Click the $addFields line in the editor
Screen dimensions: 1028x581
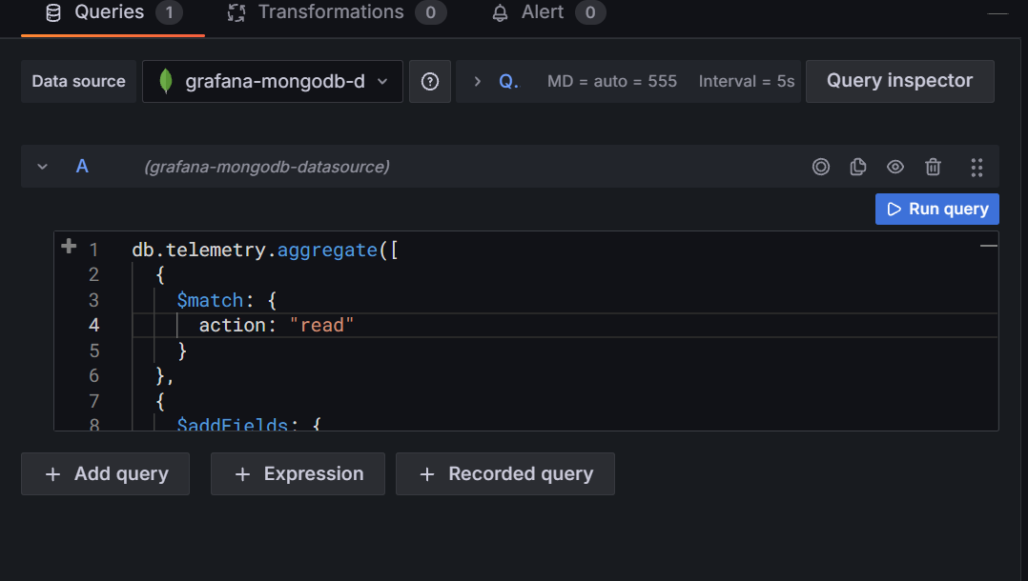(249, 423)
